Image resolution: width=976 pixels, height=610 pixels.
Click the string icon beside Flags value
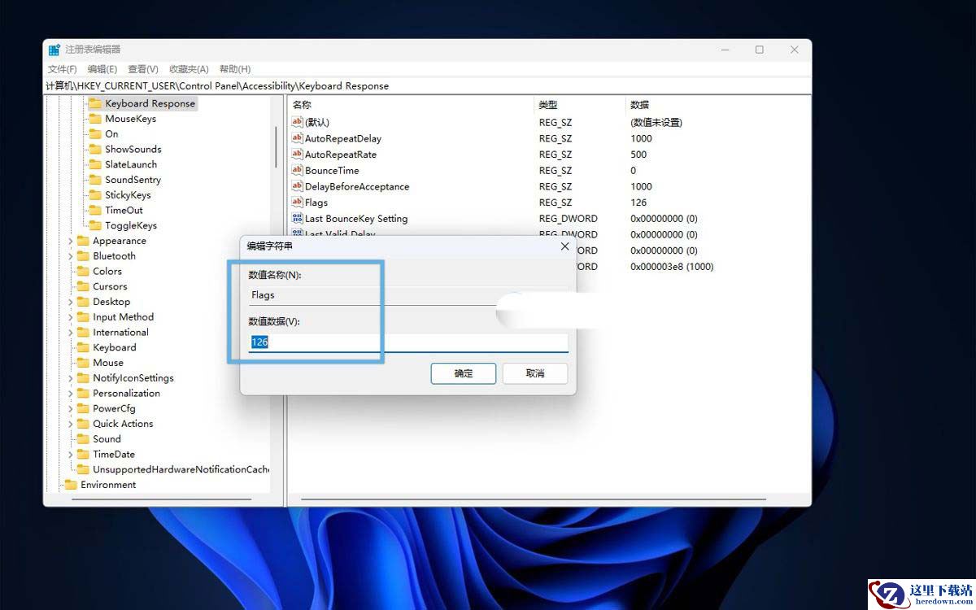(297, 203)
